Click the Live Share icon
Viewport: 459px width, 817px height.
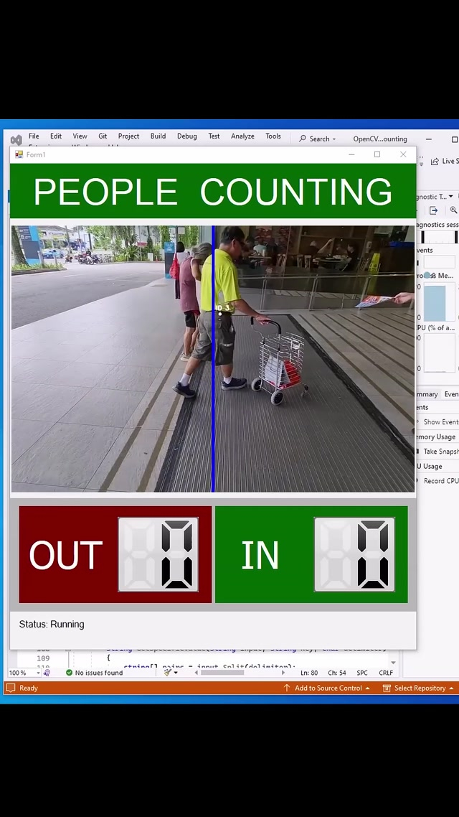coord(435,162)
